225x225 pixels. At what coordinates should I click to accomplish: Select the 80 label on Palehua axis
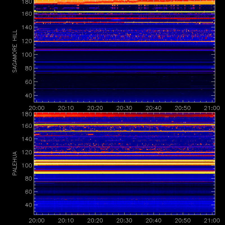28,179
